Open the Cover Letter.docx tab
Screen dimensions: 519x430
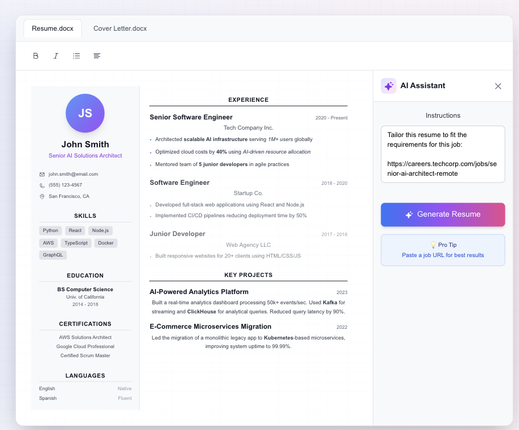click(x=120, y=28)
